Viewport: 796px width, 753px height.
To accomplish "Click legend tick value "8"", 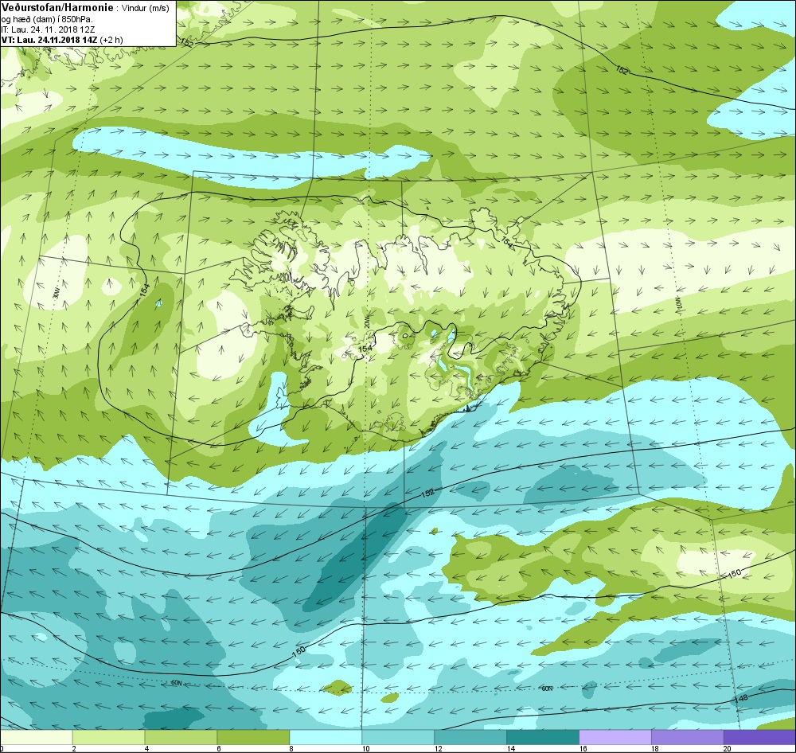I will [x=291, y=748].
